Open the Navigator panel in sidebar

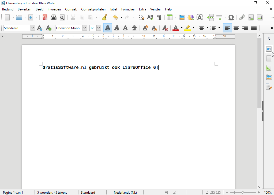click(x=269, y=87)
